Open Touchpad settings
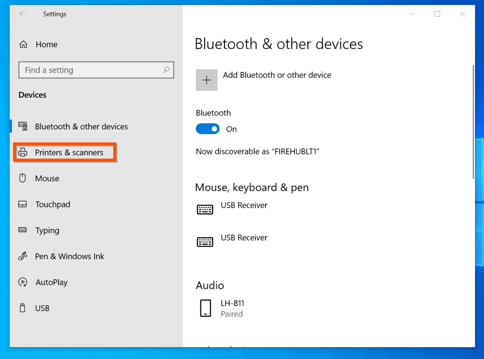484x359 pixels. pyautogui.click(x=53, y=204)
